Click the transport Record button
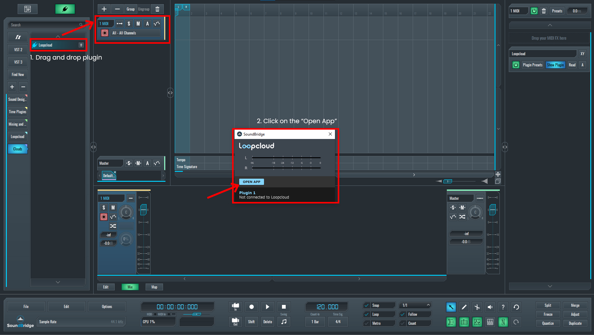Image resolution: width=594 pixels, height=335 pixels. coord(251,307)
